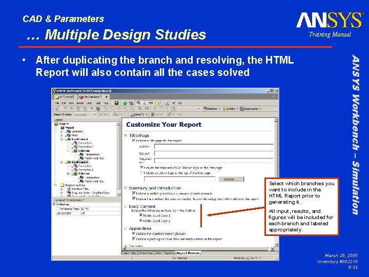Click the Solution icon under Load Case 2
Image resolution: width=369 pixels, height=277 pixels.
point(75,173)
